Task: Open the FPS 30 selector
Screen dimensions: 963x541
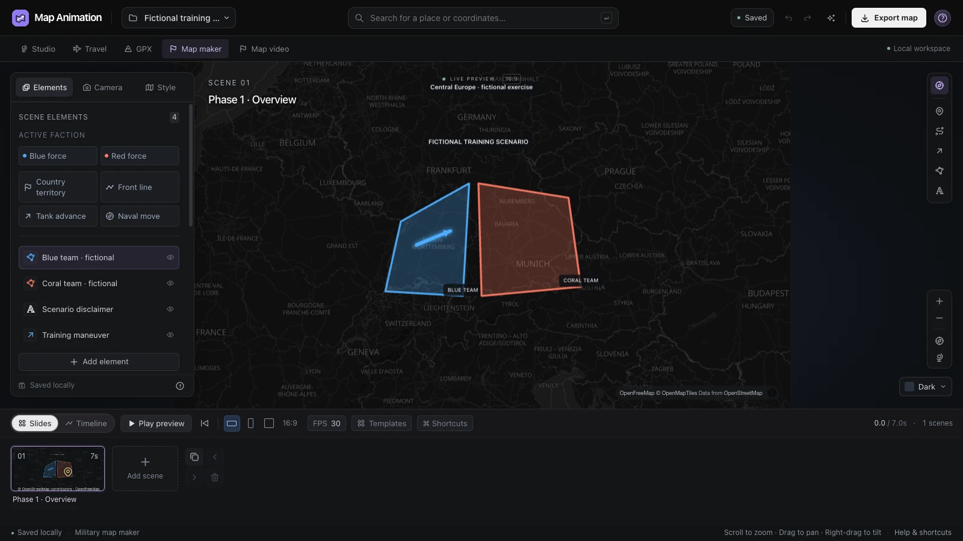Action: click(327, 423)
